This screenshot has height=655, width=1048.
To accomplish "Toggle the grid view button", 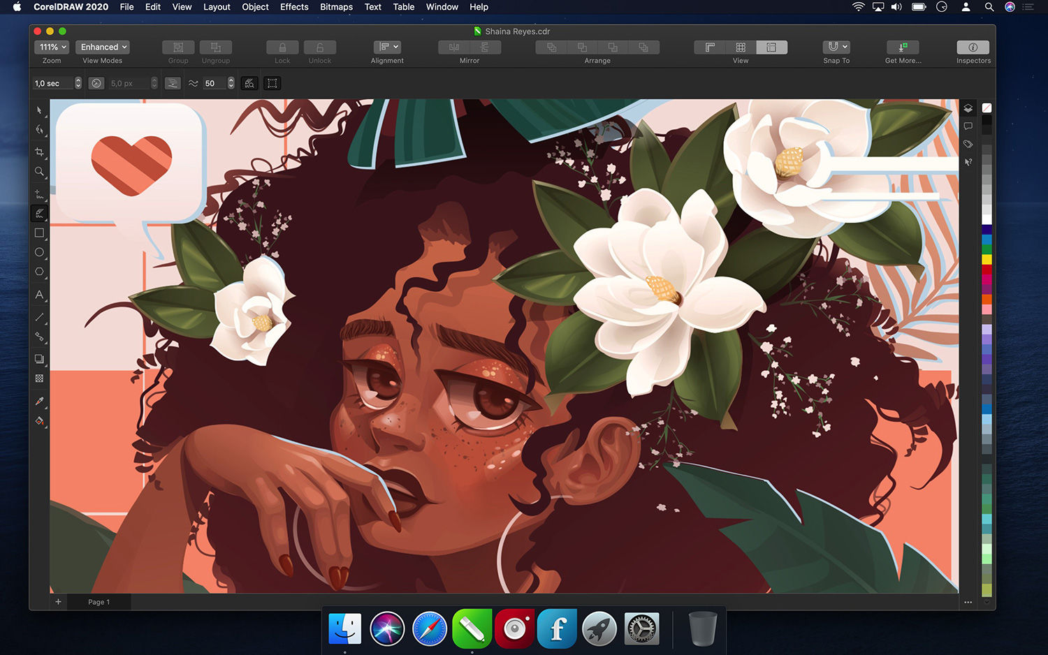I will (x=741, y=47).
